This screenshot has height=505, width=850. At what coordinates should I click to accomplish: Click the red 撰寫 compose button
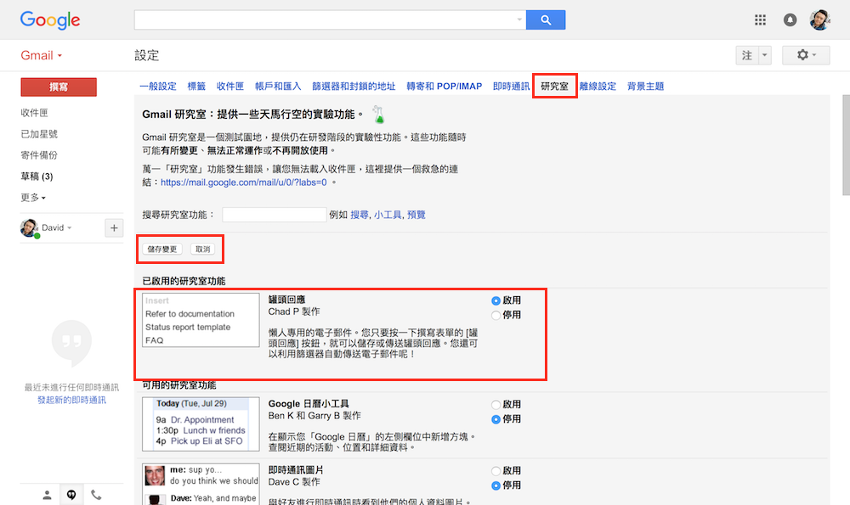pyautogui.click(x=59, y=87)
